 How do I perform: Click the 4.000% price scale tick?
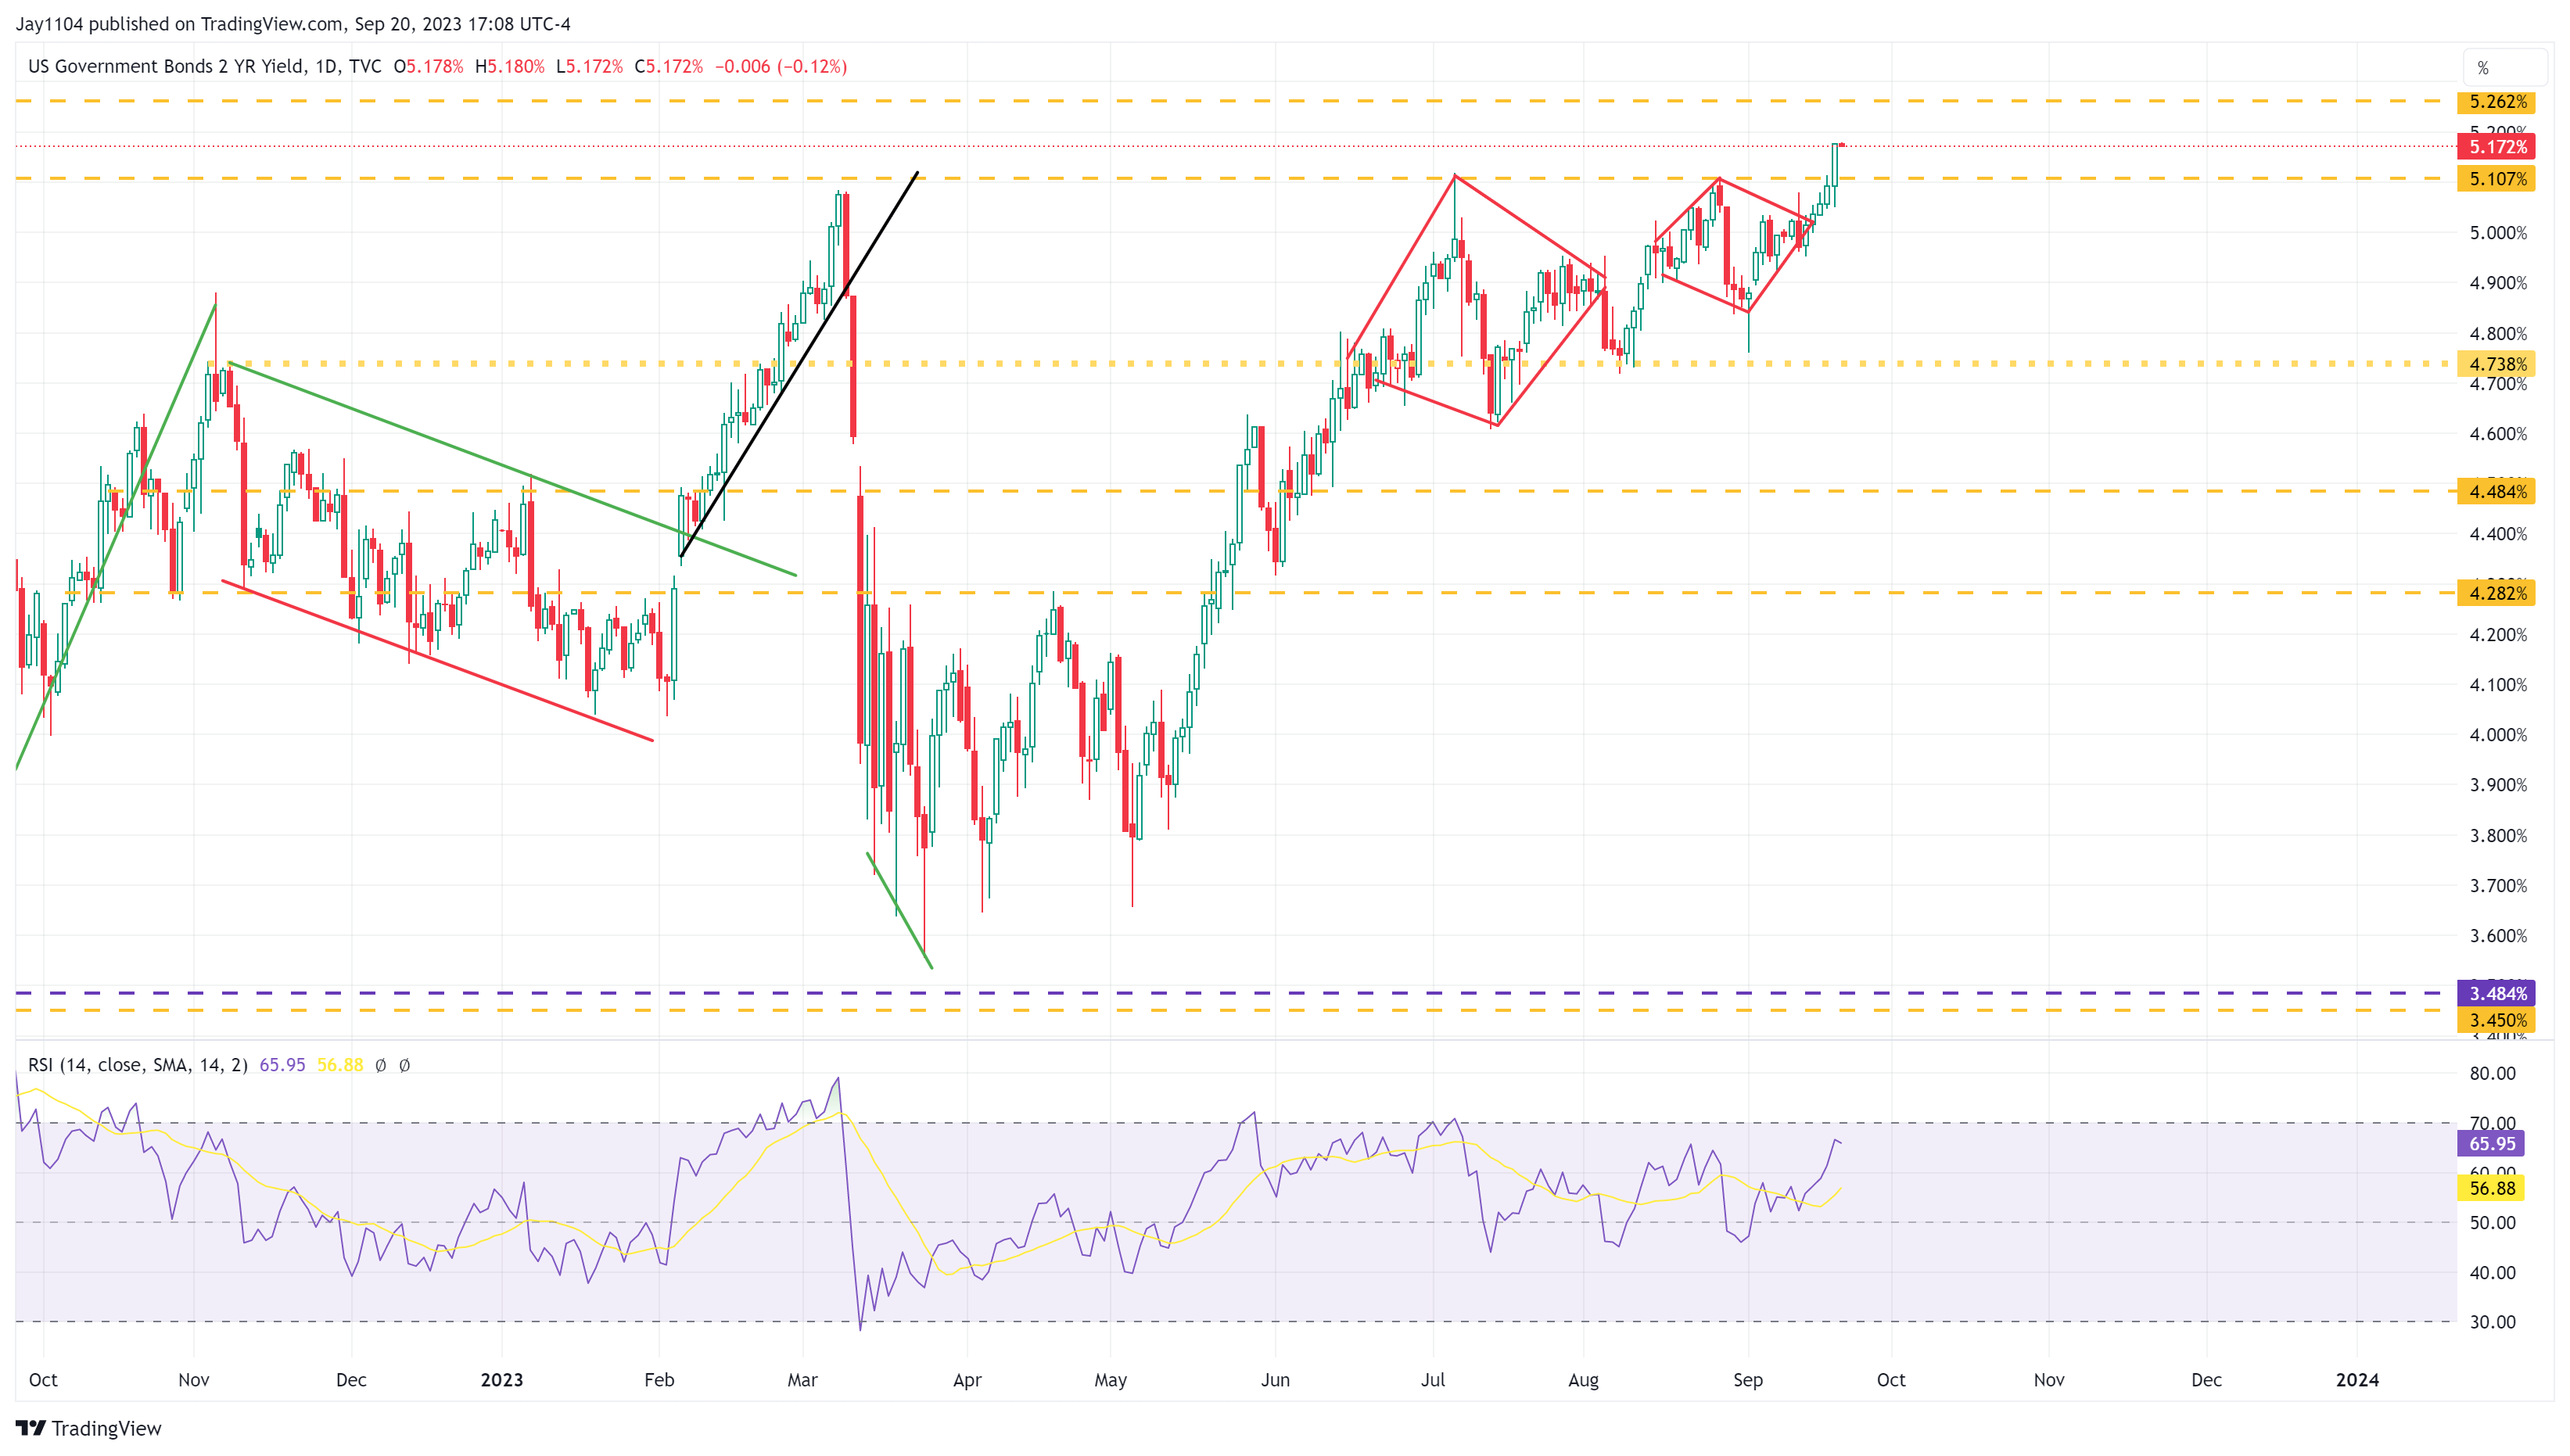(2497, 735)
